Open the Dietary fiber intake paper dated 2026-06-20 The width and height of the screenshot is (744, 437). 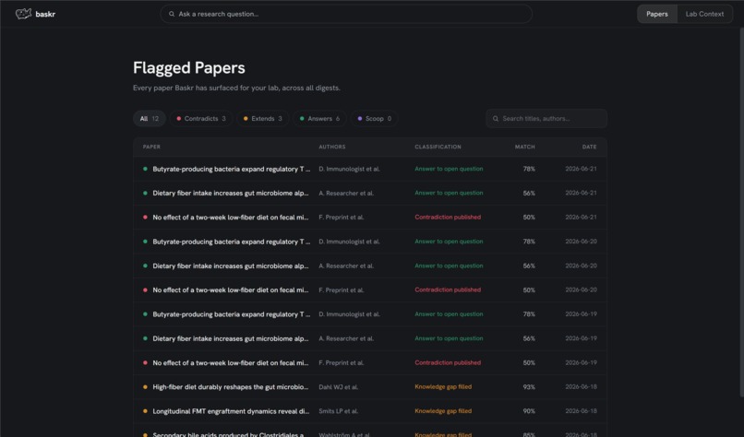(x=370, y=266)
